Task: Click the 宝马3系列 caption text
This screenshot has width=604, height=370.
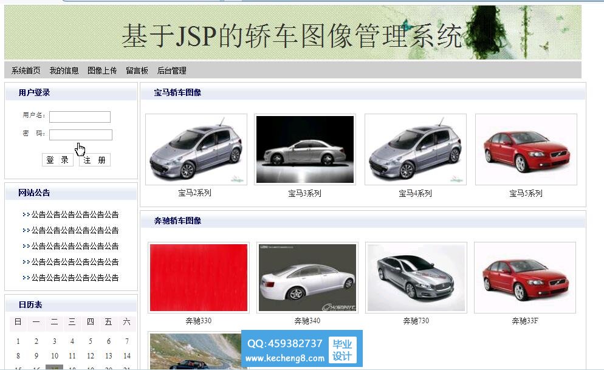Action: tap(304, 193)
